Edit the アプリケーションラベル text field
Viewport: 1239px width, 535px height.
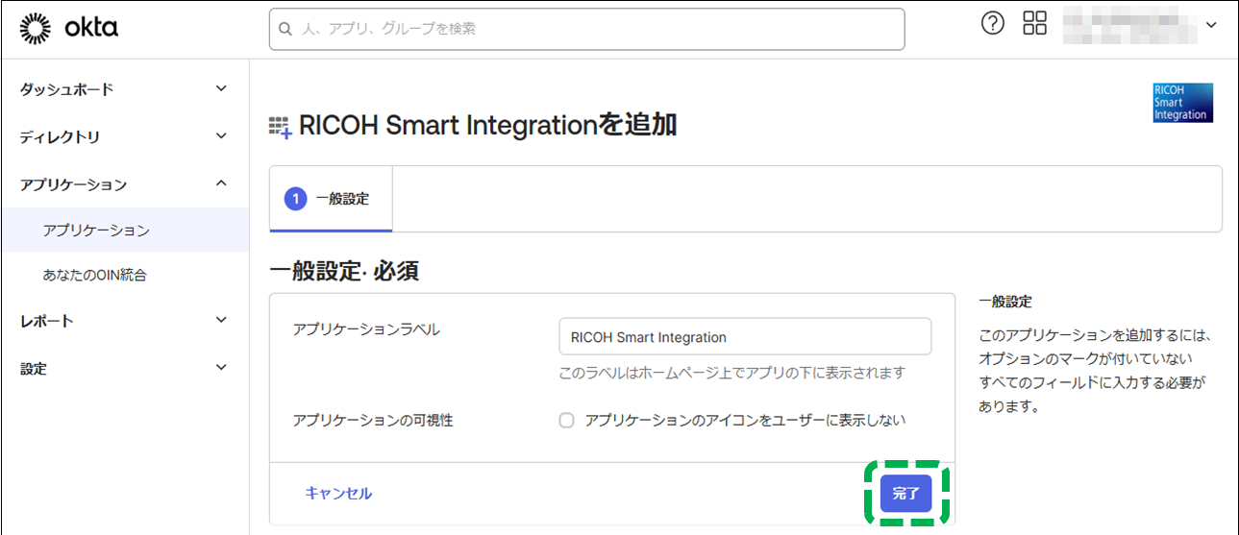point(745,337)
